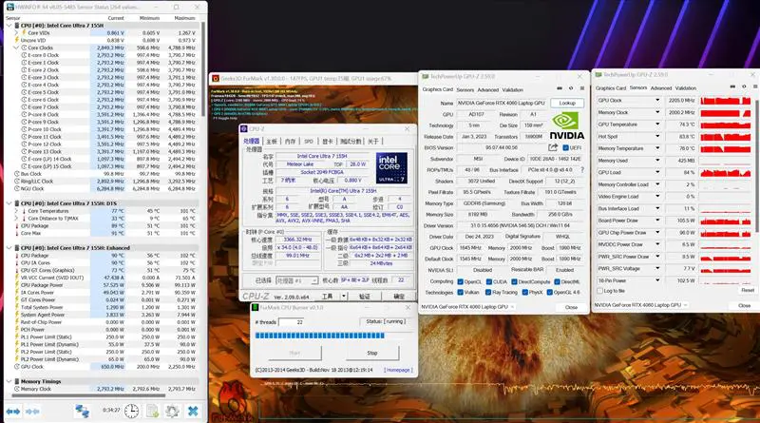Toggle the PhysX checkbox

[525, 293]
